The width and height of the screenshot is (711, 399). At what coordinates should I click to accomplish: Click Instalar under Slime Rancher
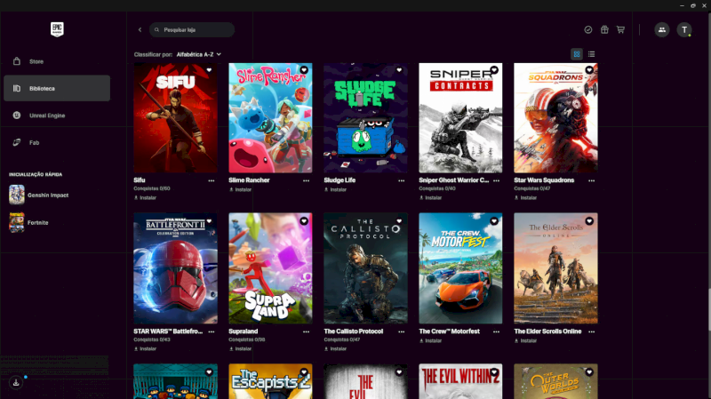[x=240, y=189]
